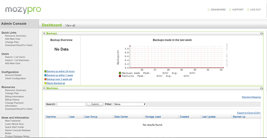Sort table by User Group column
The image size is (267, 138).
point(91,117)
